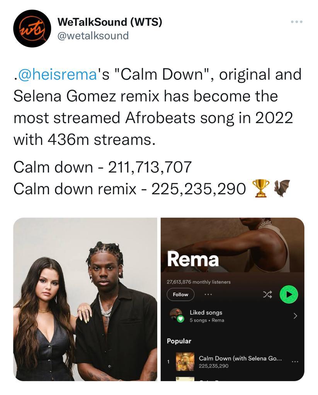Click the trophy emoji in the tweet

pyautogui.click(x=260, y=189)
